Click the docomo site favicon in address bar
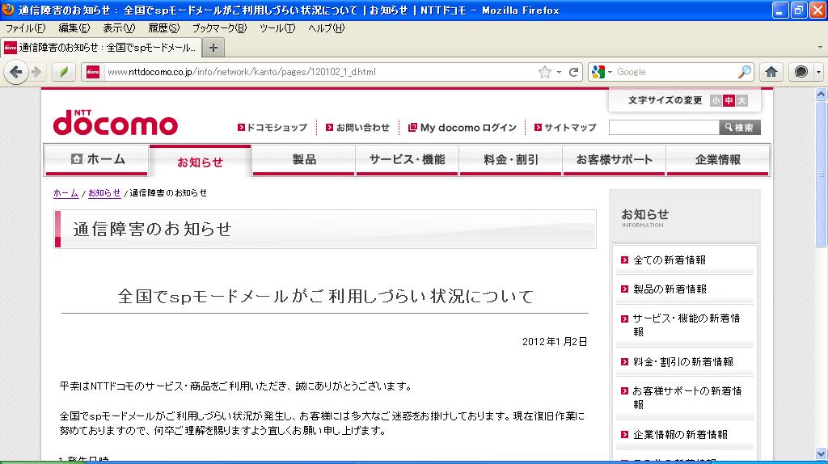The width and height of the screenshot is (828, 464). pyautogui.click(x=93, y=72)
